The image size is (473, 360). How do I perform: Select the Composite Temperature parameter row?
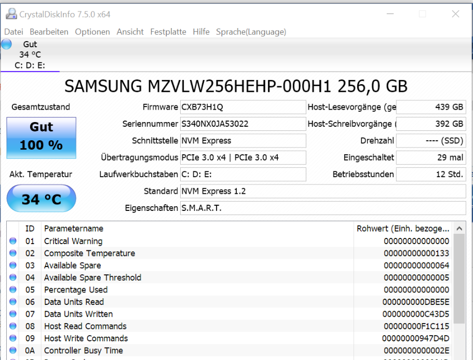pos(229,253)
